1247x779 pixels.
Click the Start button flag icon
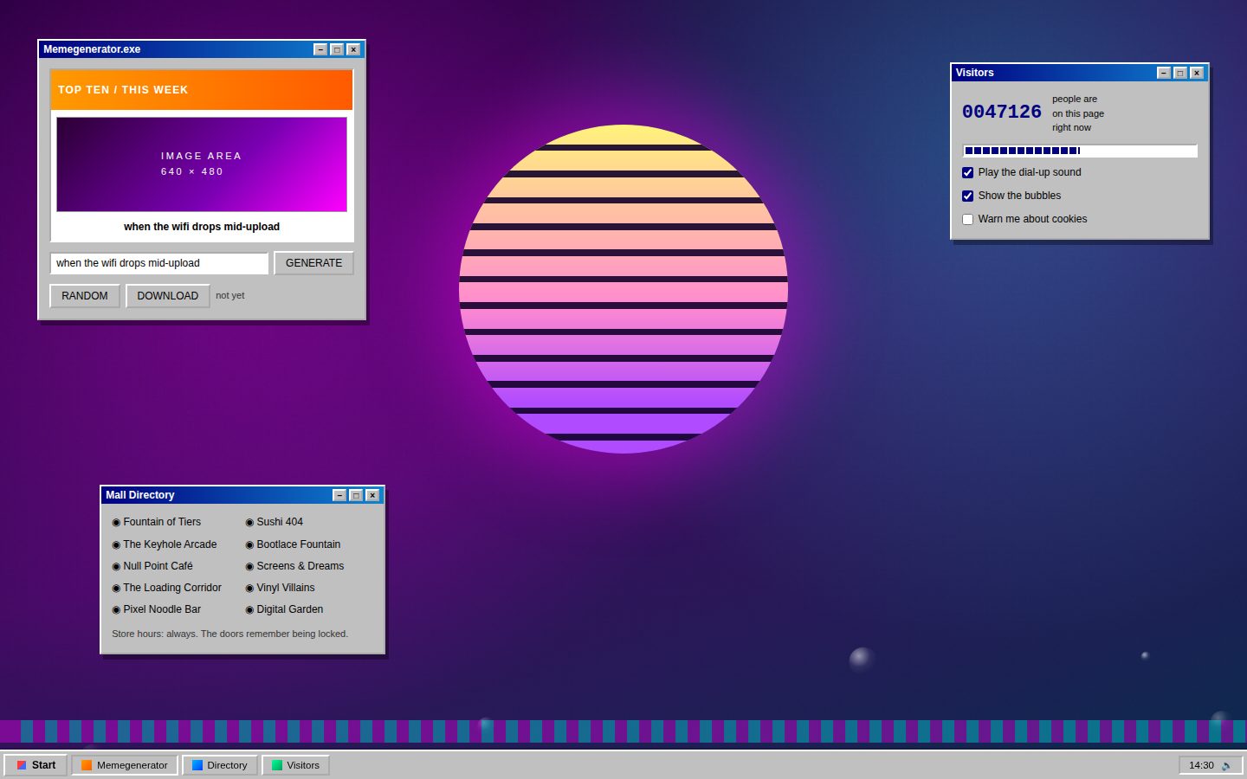coord(22,765)
